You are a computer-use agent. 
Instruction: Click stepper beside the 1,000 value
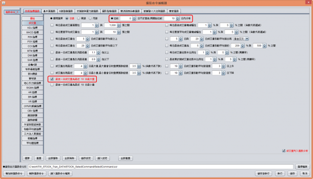click(x=119, y=25)
